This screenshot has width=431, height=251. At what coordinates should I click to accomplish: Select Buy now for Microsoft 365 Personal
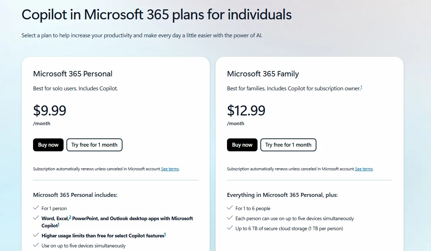pyautogui.click(x=48, y=145)
